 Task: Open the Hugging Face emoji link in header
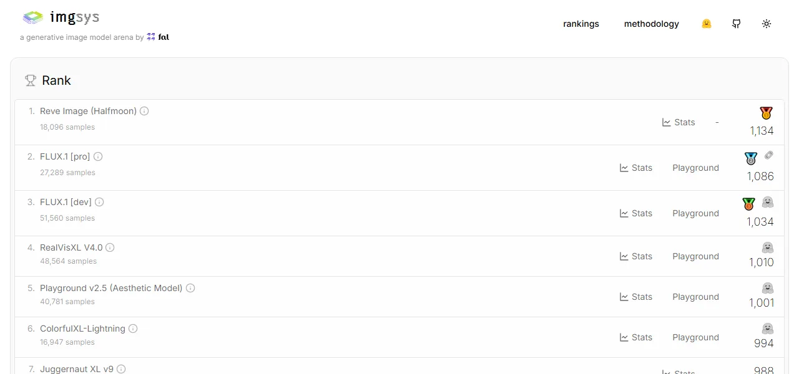tap(707, 24)
